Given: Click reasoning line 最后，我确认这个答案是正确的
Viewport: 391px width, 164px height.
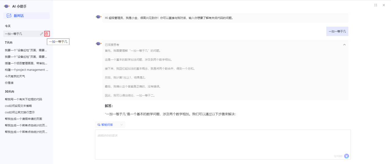Looking at the screenshot, I should (133, 86).
